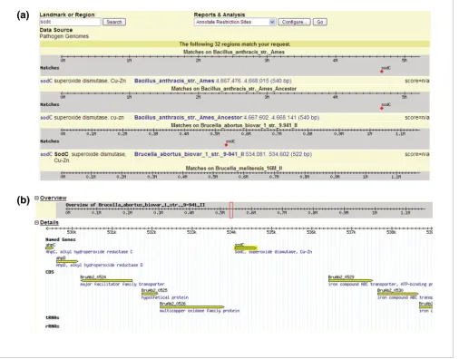Click the 'Named Genes' track label

61,239
